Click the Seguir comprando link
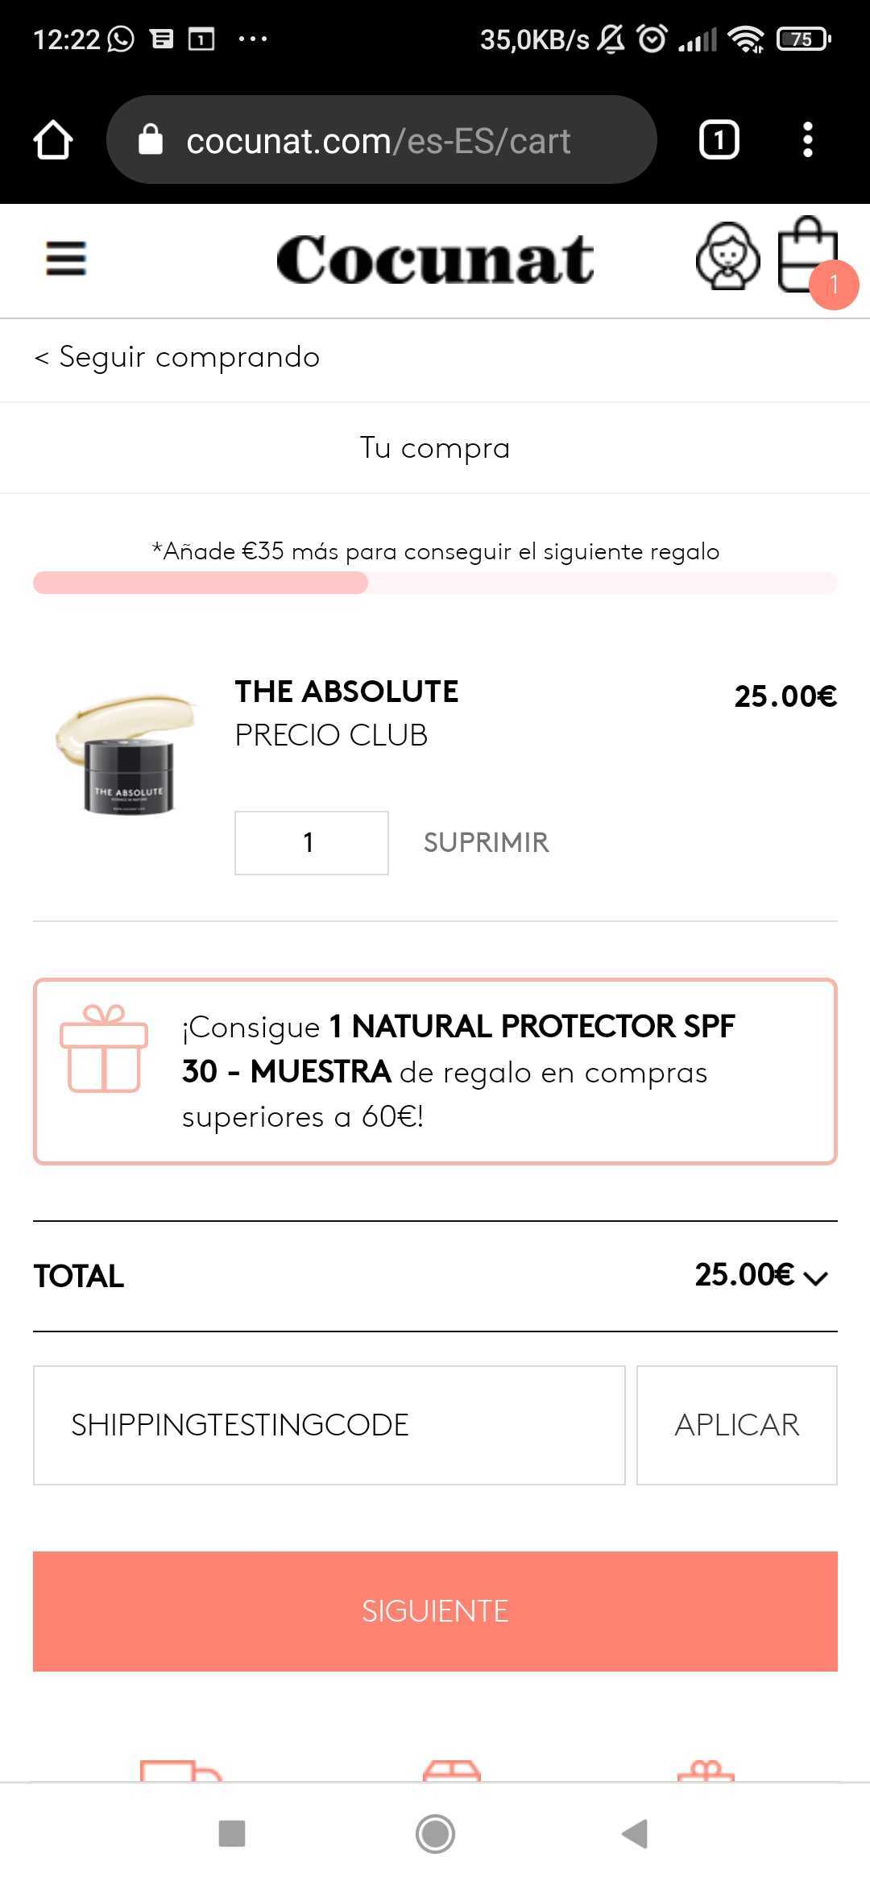 [177, 357]
